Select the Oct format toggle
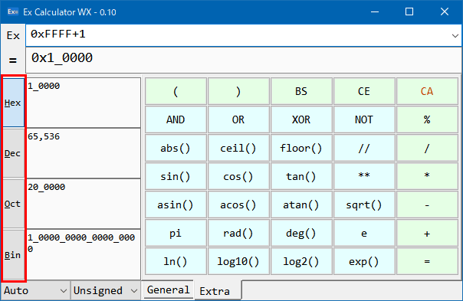This screenshot has height=301, width=463. coord(14,204)
